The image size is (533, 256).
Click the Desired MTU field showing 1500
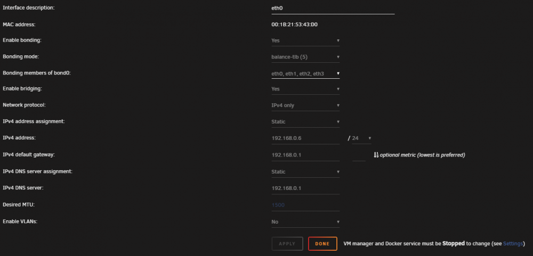(305, 205)
